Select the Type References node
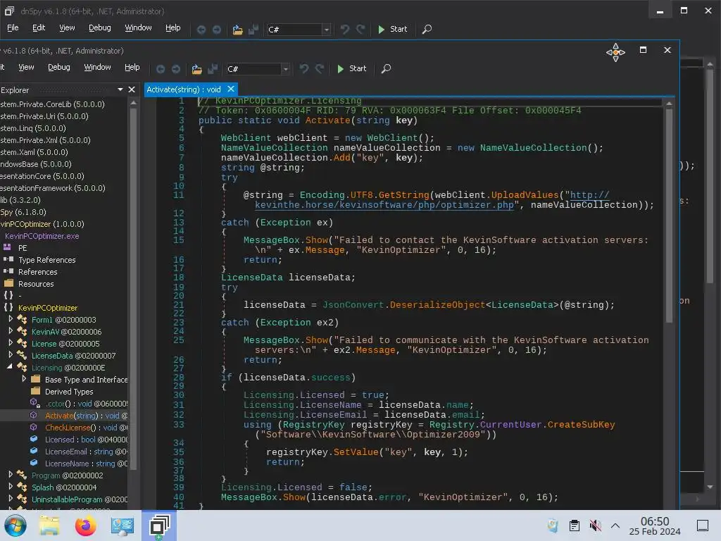Viewport: 721px width, 541px height. (47, 260)
